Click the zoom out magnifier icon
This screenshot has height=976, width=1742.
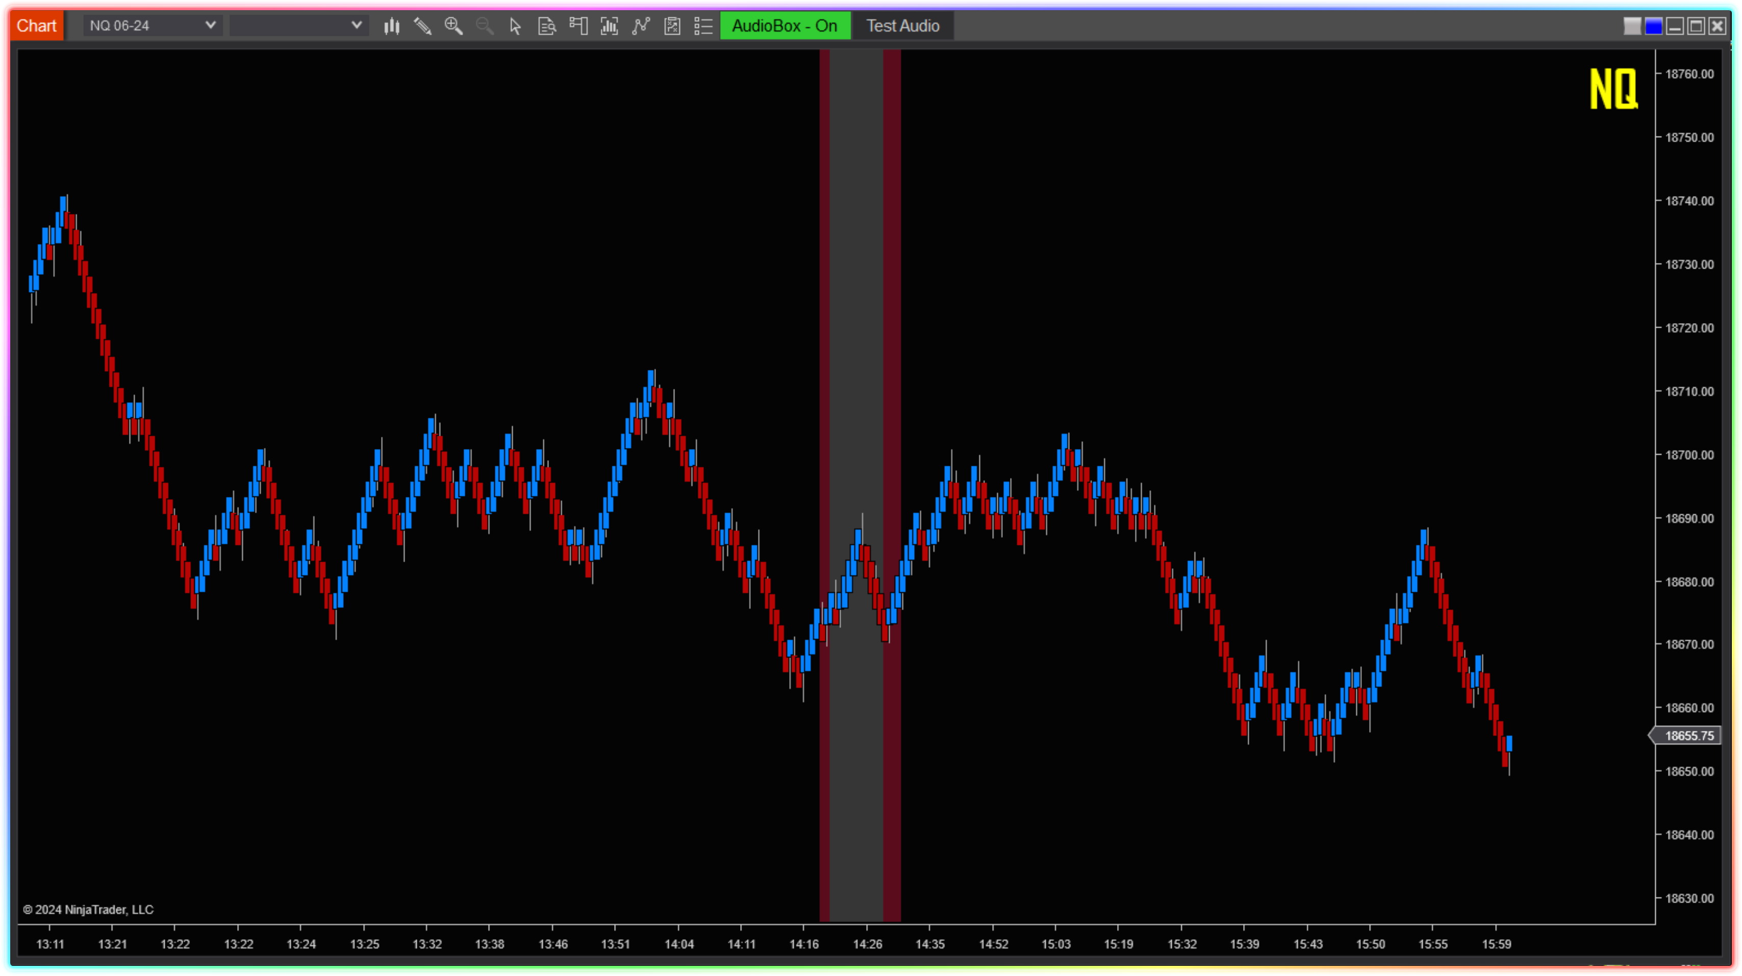point(484,27)
